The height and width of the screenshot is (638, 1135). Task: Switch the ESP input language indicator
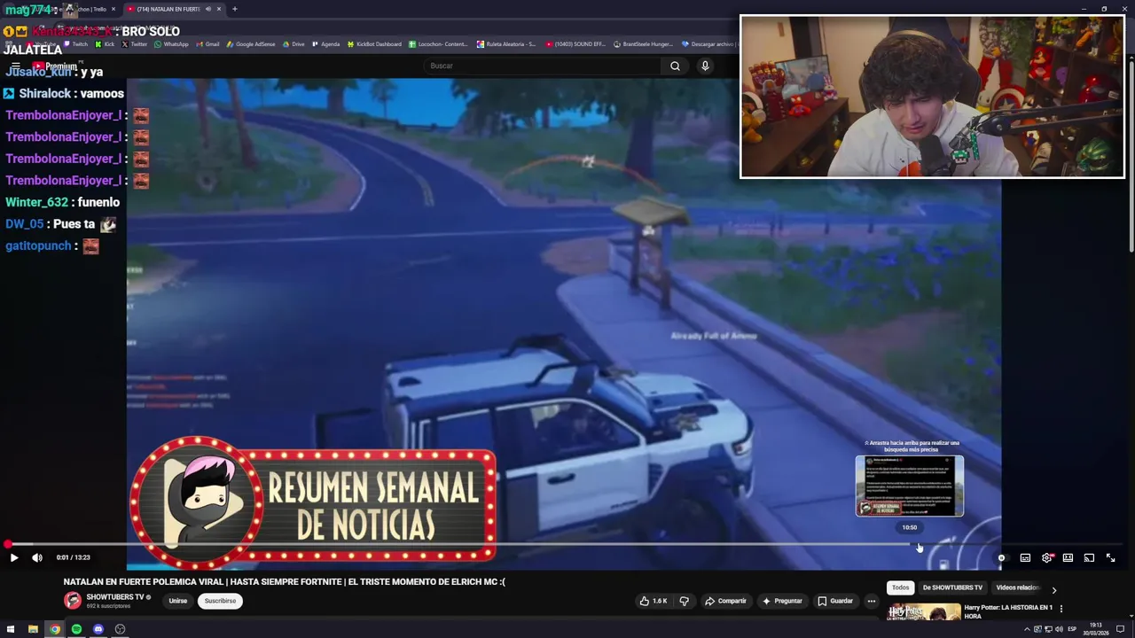[1072, 629]
